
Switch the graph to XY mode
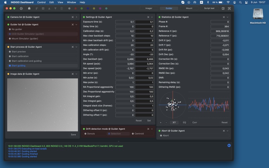click(174, 122)
